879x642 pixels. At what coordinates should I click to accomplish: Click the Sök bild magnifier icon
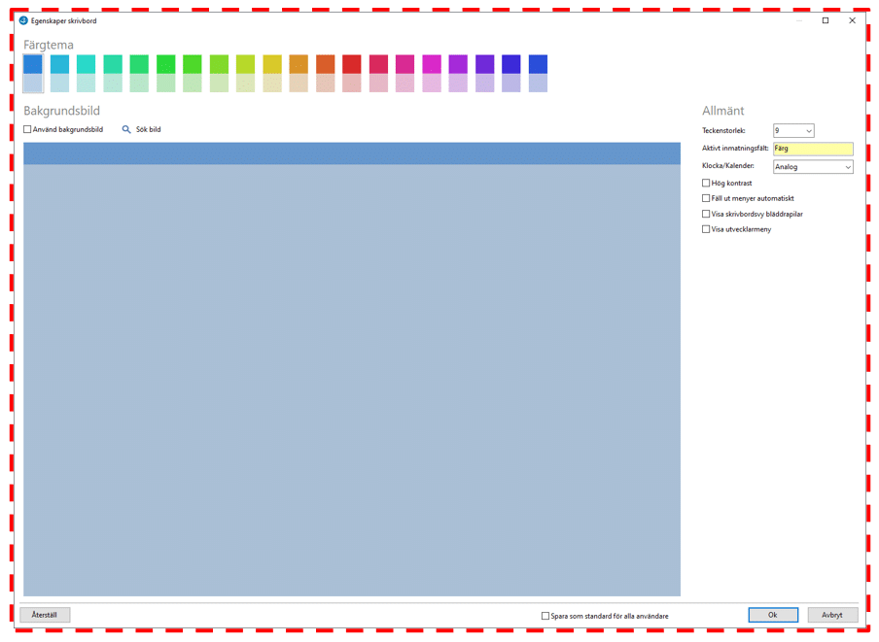[x=126, y=129]
